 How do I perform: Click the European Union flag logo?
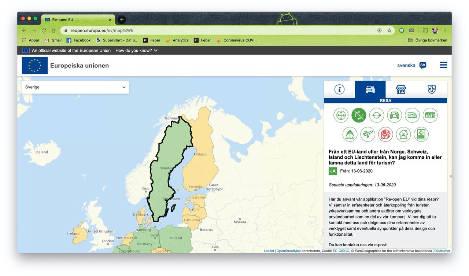[x=35, y=66]
